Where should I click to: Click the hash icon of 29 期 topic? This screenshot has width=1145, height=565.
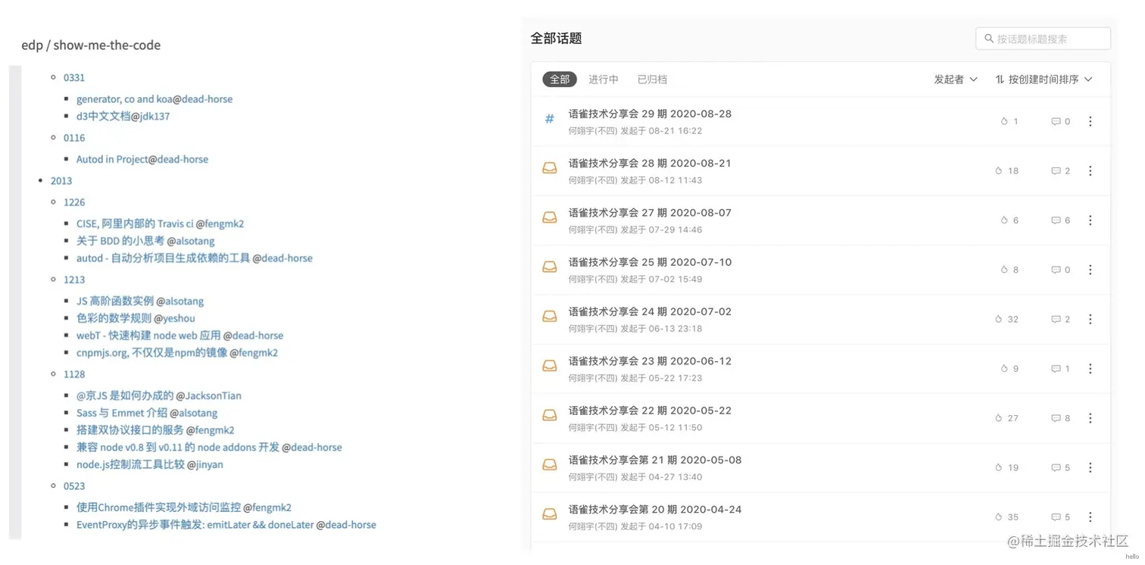pyautogui.click(x=550, y=119)
